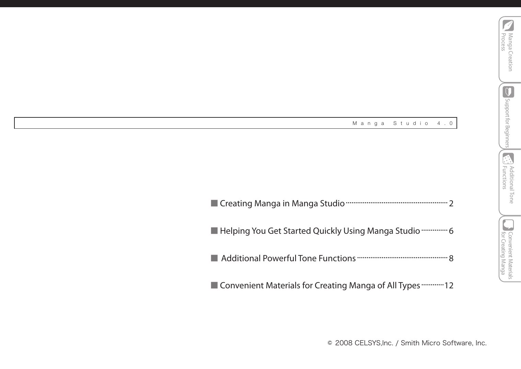This screenshot has height=369, width=521.
Task: Open the 'Creating Manga in Manga Studio' contents entry
Action: [332, 204]
